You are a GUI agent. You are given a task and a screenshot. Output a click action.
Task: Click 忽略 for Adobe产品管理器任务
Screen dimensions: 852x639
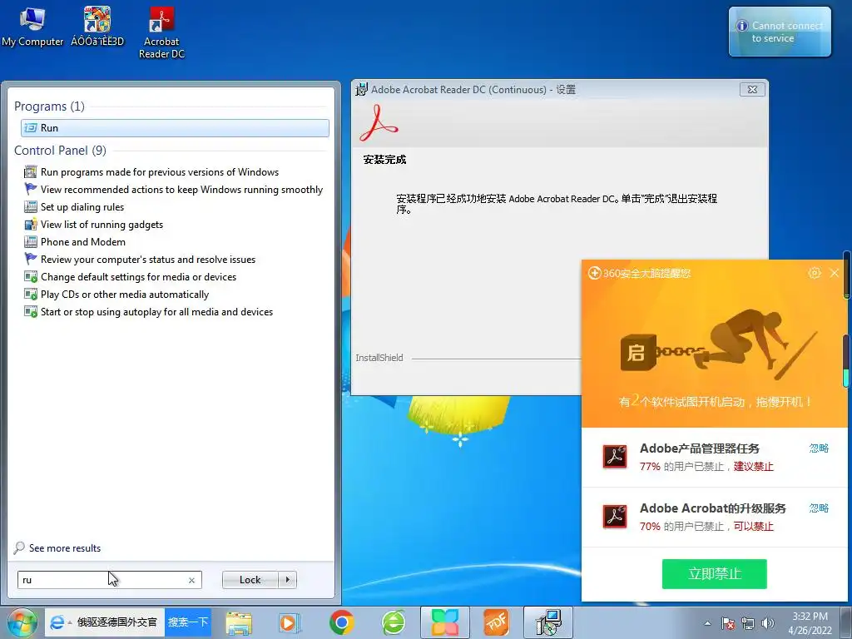(819, 448)
